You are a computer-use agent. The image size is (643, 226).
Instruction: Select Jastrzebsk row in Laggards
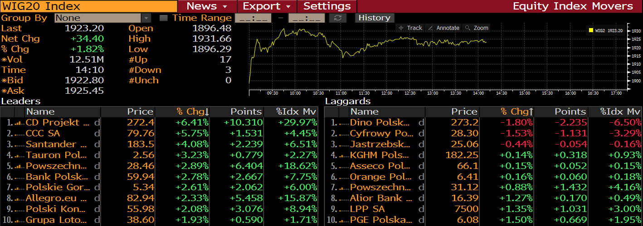pos(483,144)
